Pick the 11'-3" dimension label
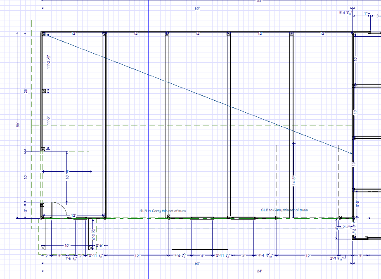This screenshot has width=381, height=279. coord(48,121)
